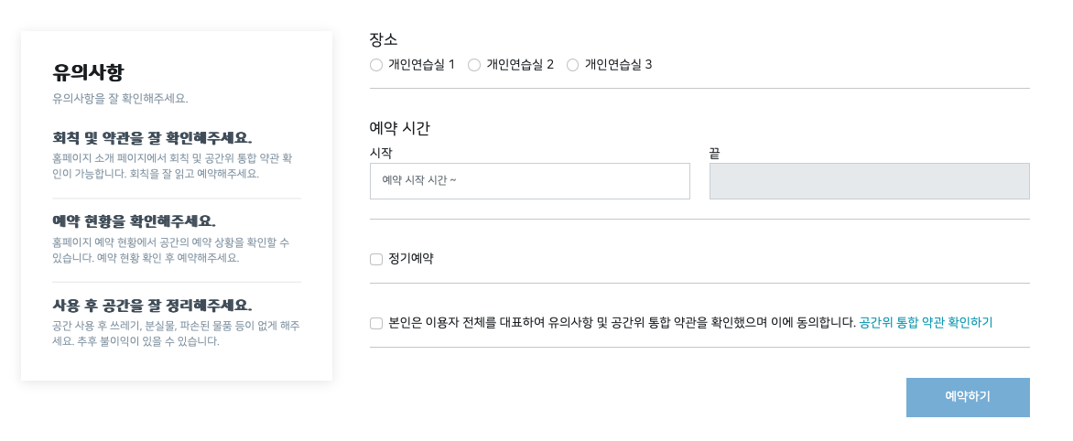Click the 유의사항을 잘 확인해주세요 subtitle
Viewport: 1073px width, 441px height.
pos(120,98)
